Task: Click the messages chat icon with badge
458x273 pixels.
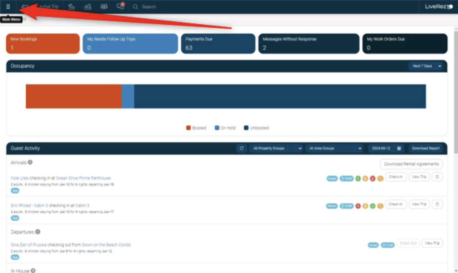Action: (x=120, y=6)
